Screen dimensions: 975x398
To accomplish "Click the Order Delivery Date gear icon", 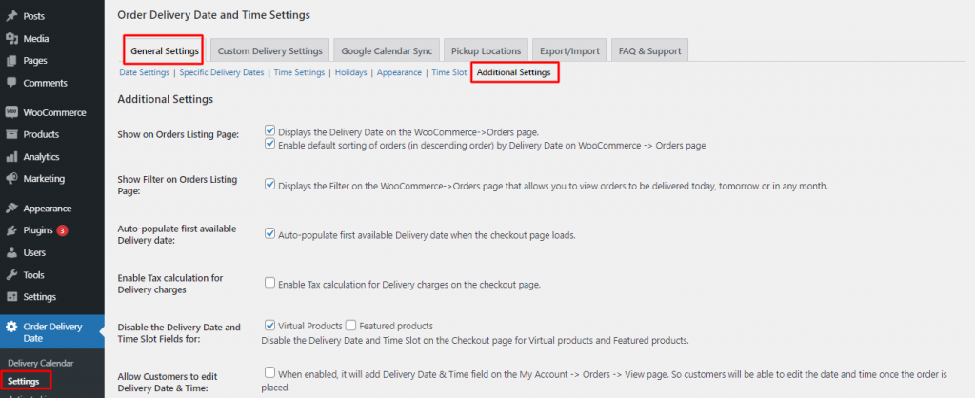I will click(11, 327).
